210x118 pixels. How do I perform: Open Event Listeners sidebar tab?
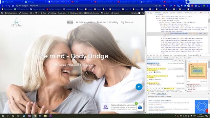pyautogui.click(x=157, y=58)
